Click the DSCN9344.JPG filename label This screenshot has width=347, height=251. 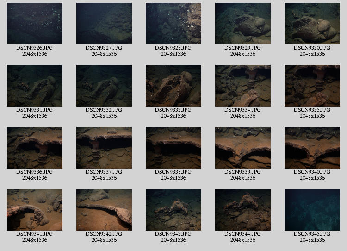[x=243, y=234]
